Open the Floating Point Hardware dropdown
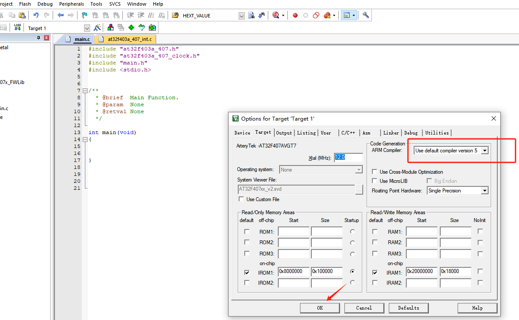 (485, 191)
